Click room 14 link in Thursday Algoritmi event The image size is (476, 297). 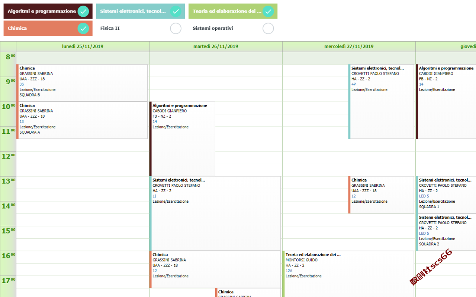(x=421, y=84)
